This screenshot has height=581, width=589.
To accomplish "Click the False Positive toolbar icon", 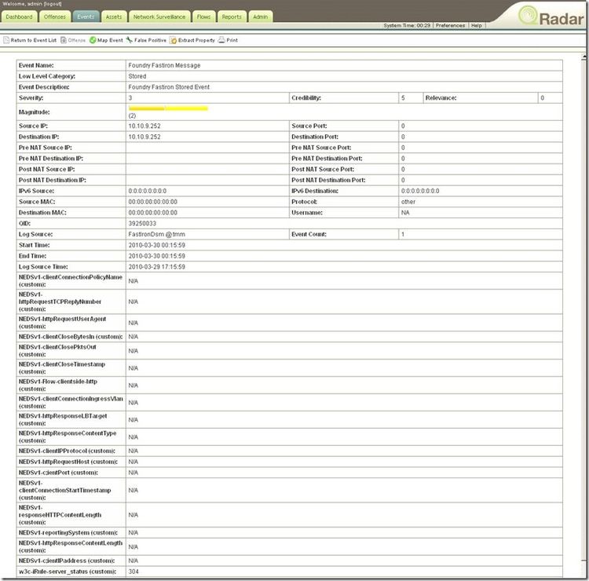I will point(129,39).
